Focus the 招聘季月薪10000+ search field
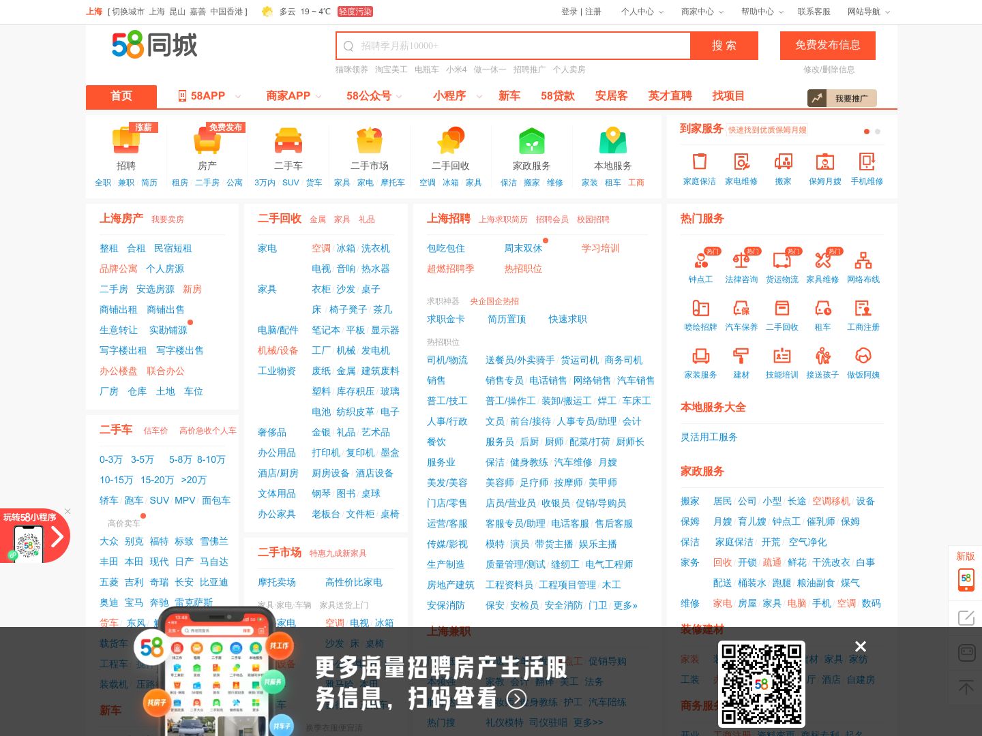Screen dimensions: 982x736 [514, 46]
